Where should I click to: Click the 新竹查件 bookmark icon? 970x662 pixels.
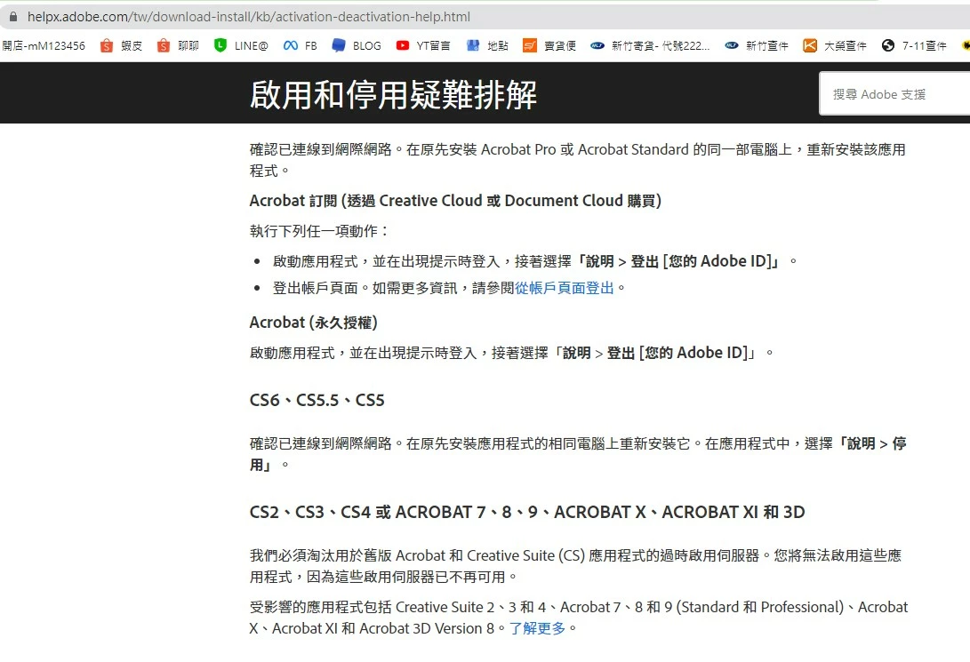click(731, 45)
